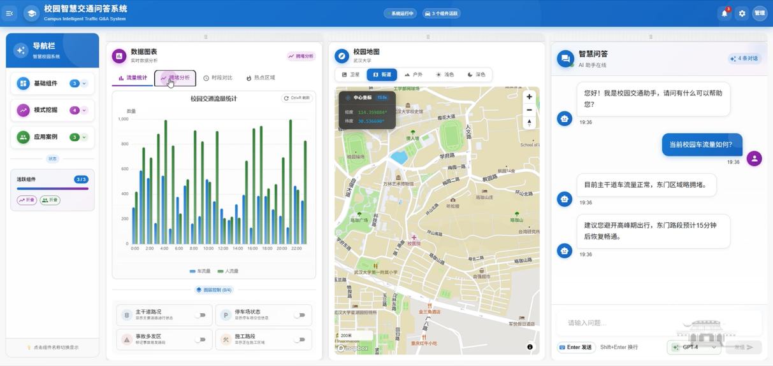773x366 pixels.
Task: Click the 施工路段 tools icon
Action: [x=226, y=339]
